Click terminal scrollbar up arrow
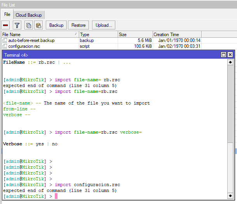 230,62
